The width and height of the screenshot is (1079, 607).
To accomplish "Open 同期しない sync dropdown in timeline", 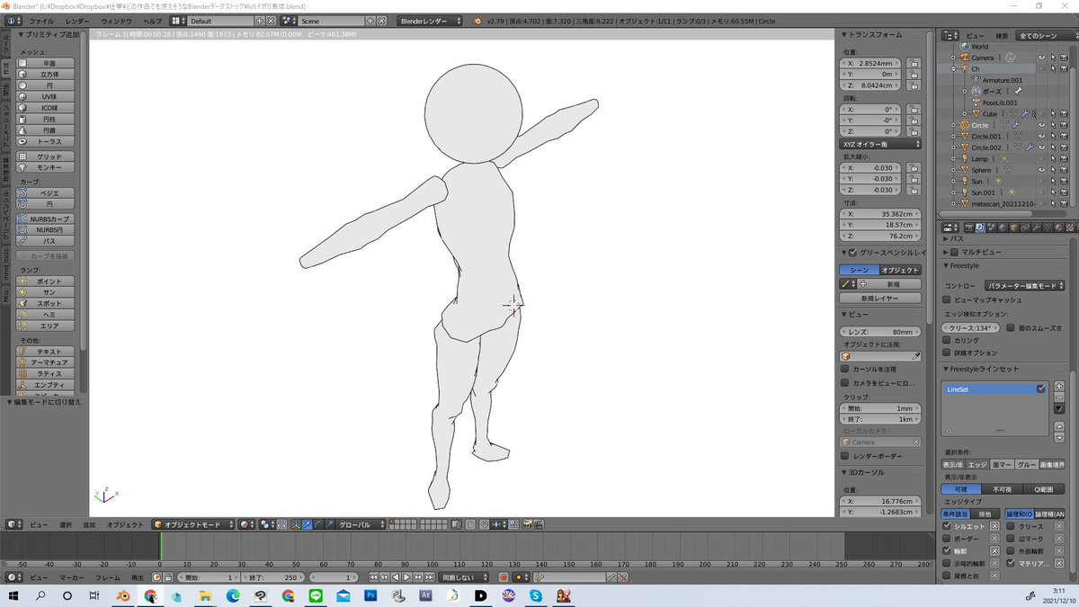I will [462, 577].
